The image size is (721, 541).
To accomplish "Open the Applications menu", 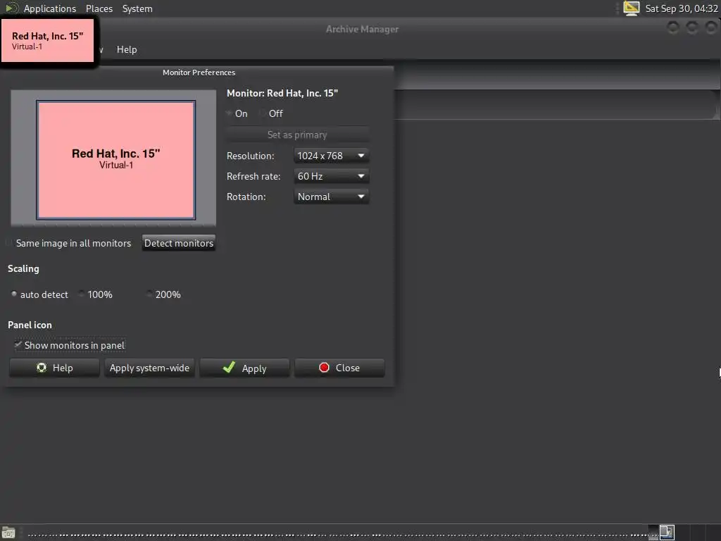I will pyautogui.click(x=50, y=8).
